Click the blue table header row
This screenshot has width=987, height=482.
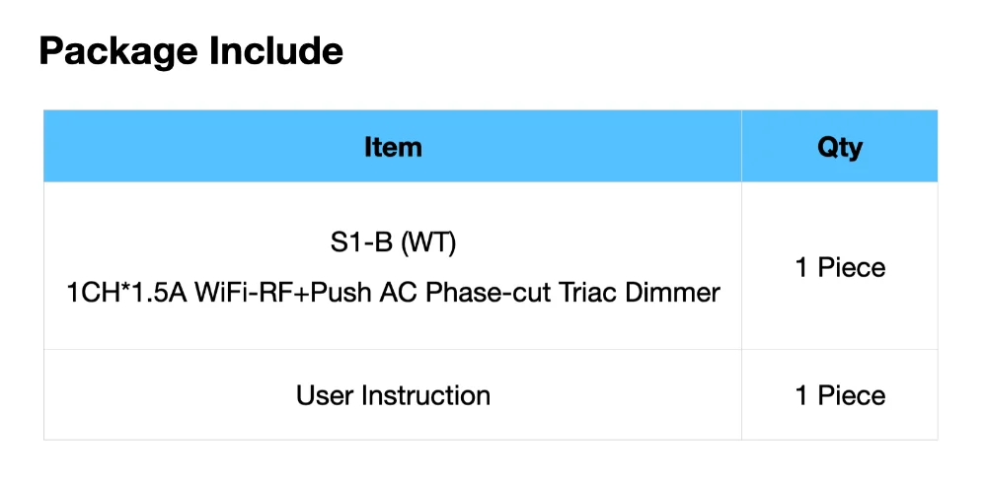pyautogui.click(x=491, y=147)
